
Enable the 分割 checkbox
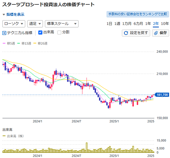(59, 32)
